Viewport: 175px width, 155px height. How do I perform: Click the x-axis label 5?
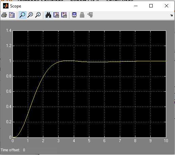point(89,141)
